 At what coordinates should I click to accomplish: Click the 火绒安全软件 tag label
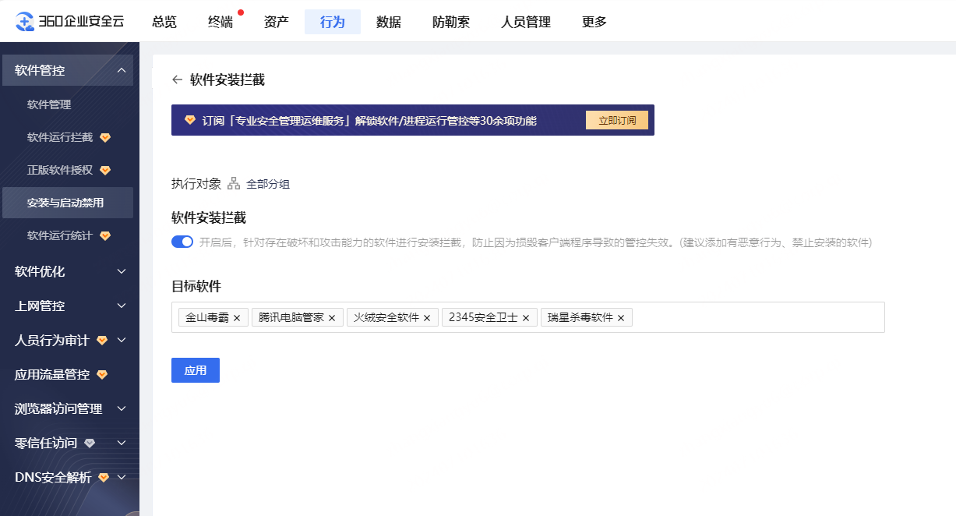(386, 318)
